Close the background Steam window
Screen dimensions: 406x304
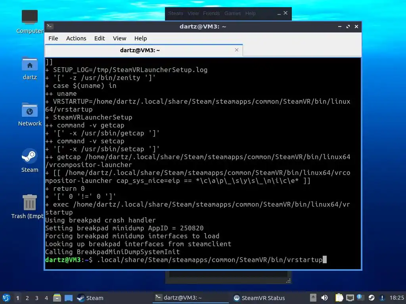click(x=285, y=13)
